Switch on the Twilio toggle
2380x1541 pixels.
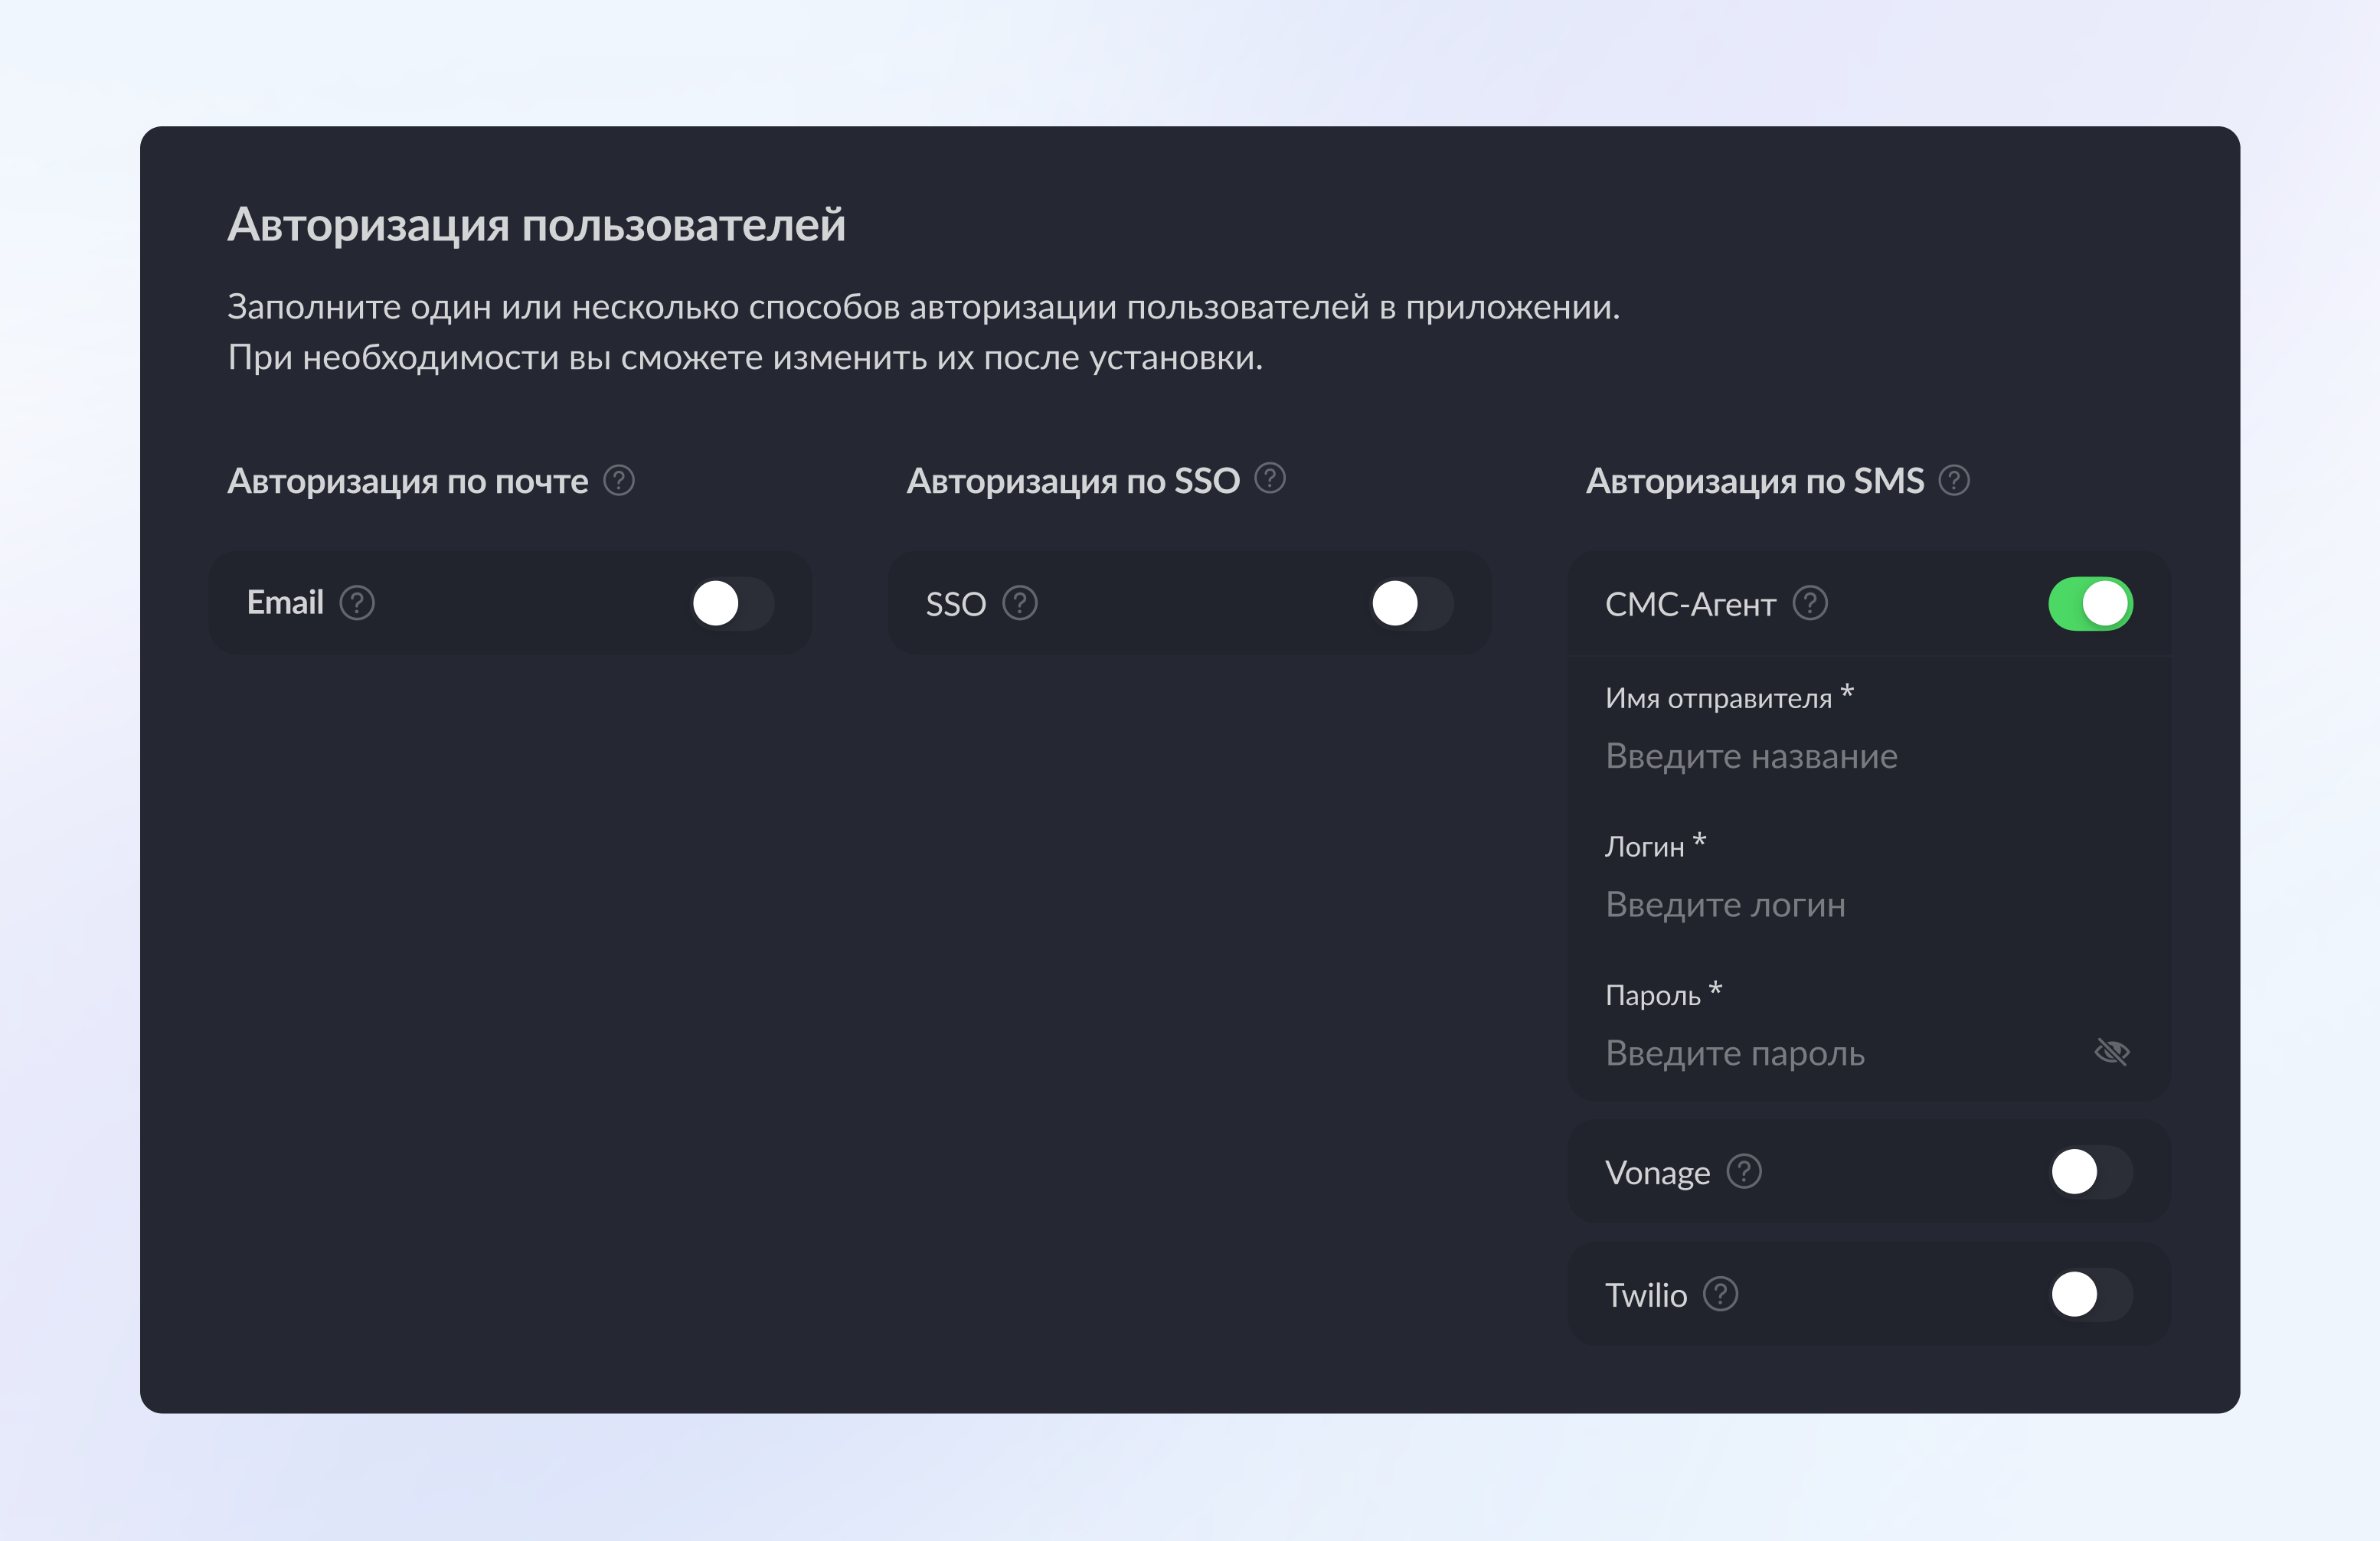(x=2090, y=1295)
